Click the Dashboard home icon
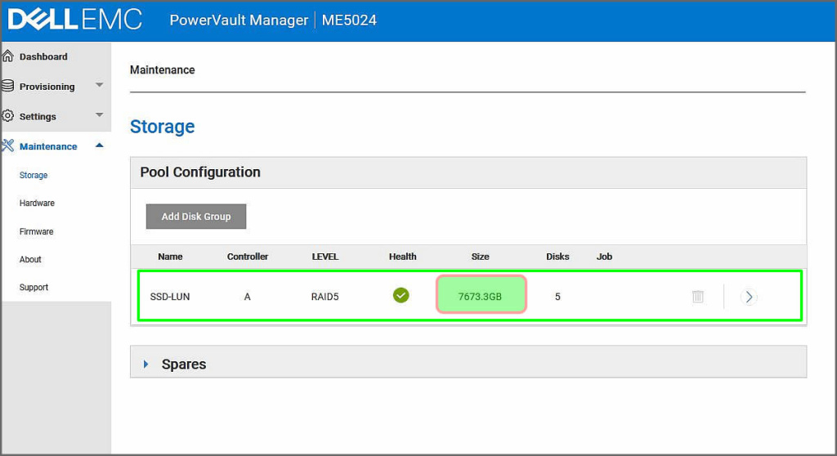837x456 pixels. pos(8,56)
